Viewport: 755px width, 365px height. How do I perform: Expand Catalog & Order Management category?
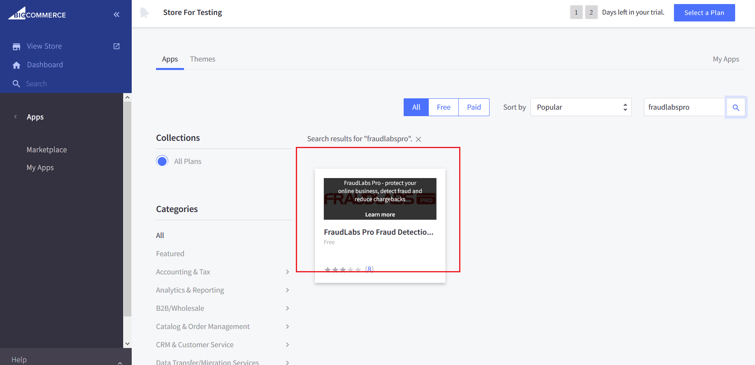(x=287, y=327)
